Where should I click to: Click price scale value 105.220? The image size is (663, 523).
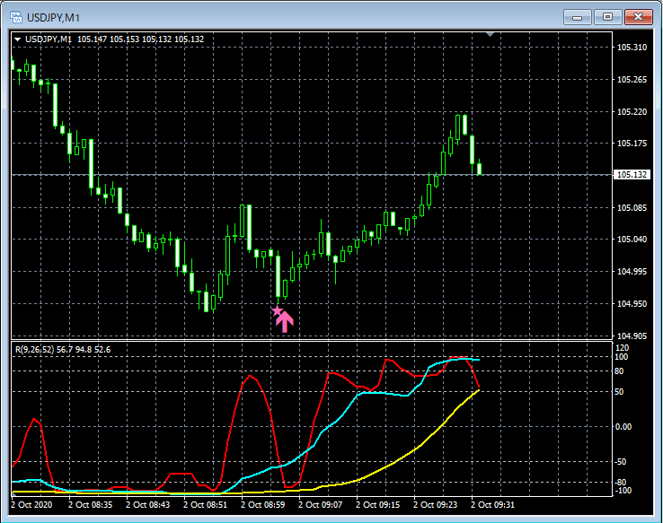[632, 111]
